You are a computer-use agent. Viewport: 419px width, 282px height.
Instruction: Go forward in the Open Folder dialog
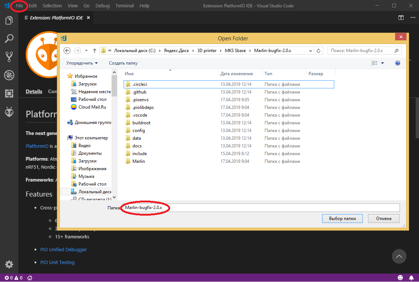tap(77, 51)
